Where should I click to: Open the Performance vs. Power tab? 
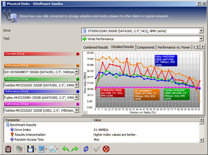pyautogui.click(x=174, y=47)
